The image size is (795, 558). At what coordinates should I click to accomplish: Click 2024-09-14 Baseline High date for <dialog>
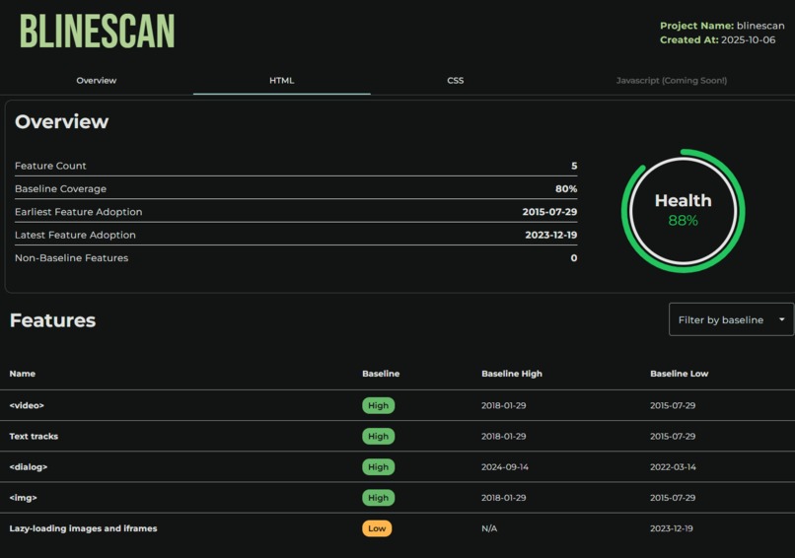tap(505, 466)
